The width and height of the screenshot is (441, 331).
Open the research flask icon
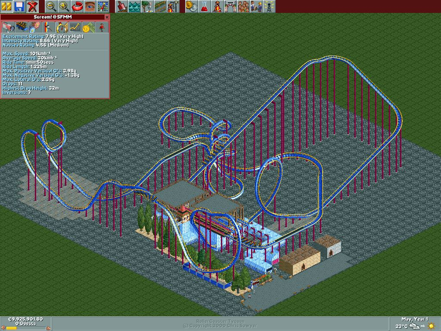(205, 6)
